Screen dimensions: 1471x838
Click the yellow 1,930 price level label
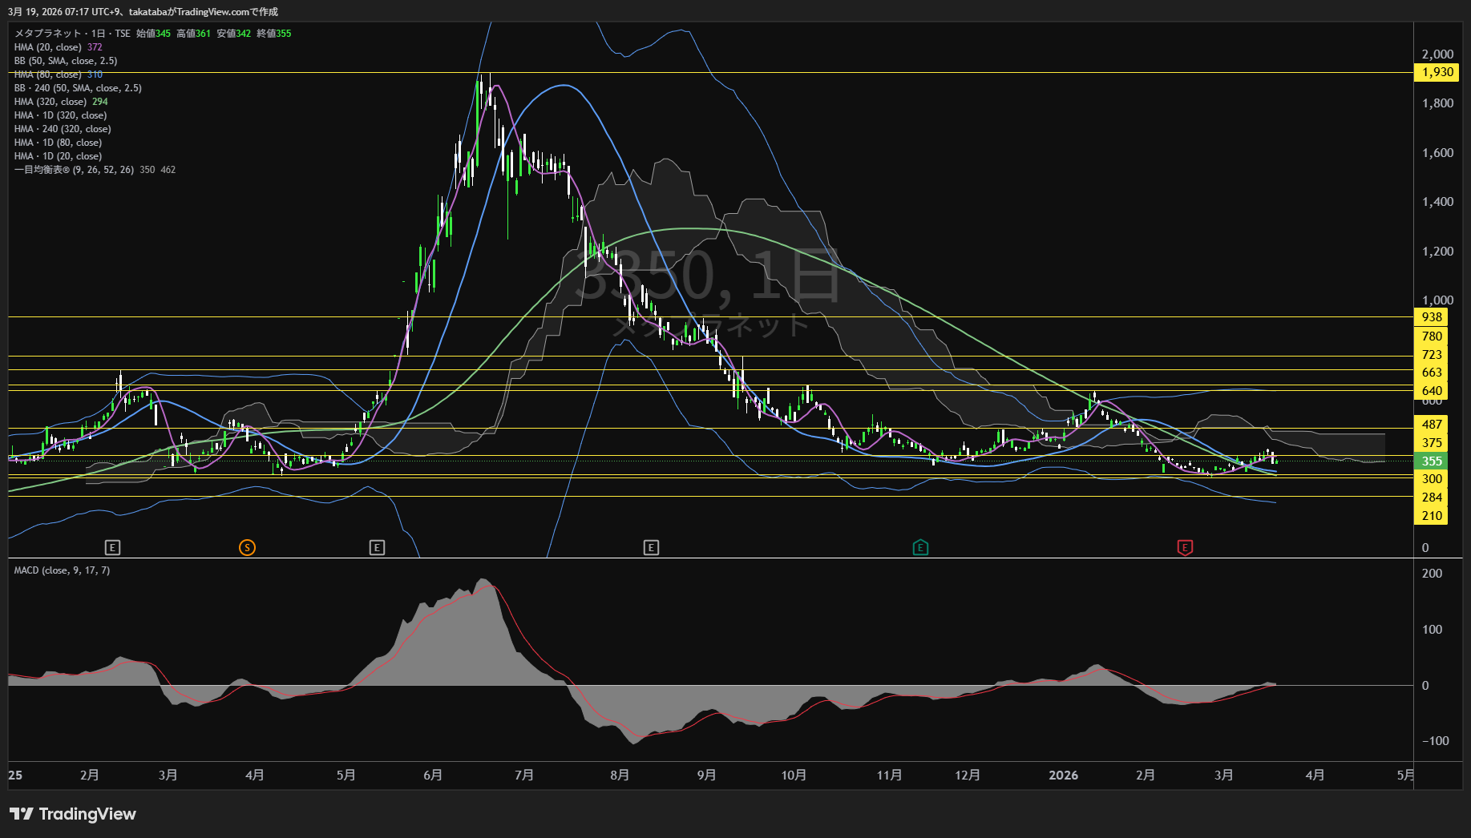pyautogui.click(x=1437, y=72)
